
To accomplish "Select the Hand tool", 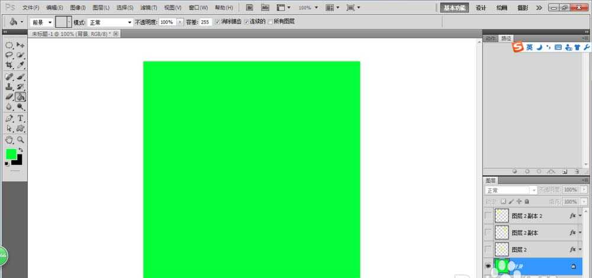I will click(9, 140).
